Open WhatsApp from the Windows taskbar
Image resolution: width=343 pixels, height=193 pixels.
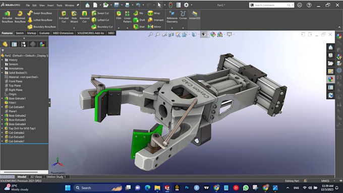(x=246, y=187)
